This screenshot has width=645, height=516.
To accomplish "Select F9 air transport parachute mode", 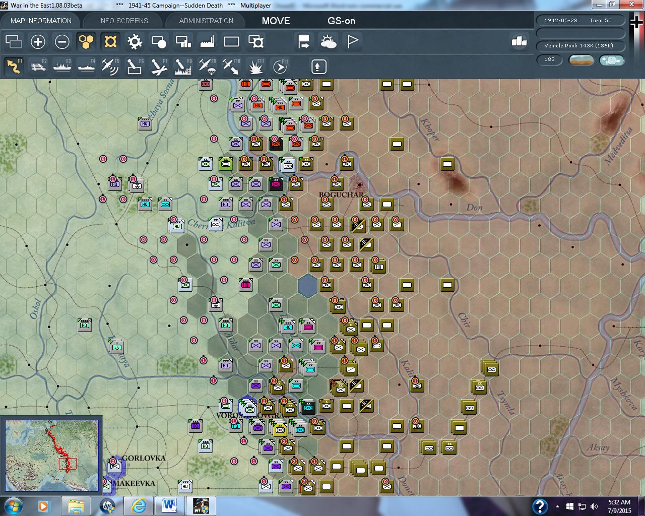I will [x=207, y=66].
